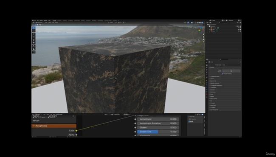Adjust the Sheen Tint slider

pos(158,132)
